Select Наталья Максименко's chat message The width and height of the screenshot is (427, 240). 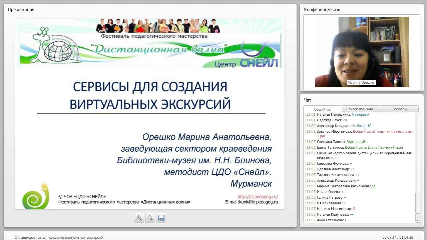330,209
